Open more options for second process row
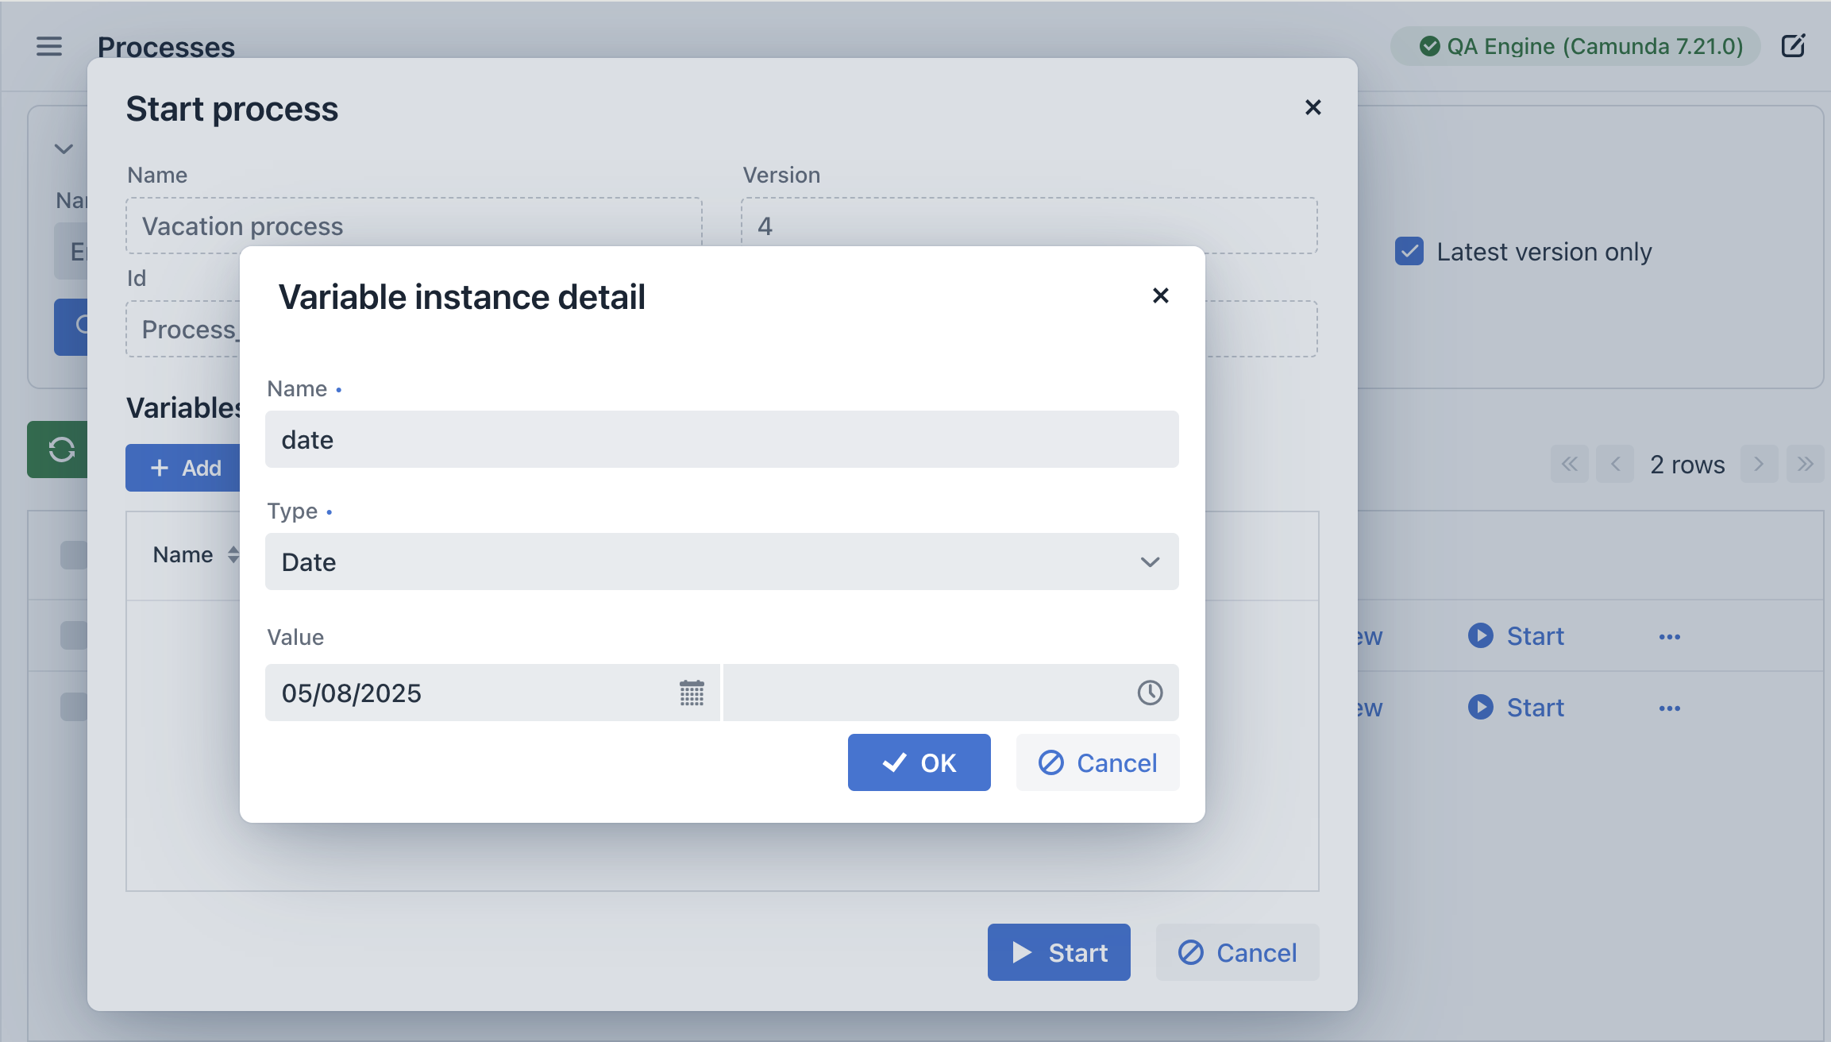The width and height of the screenshot is (1831, 1042). pyautogui.click(x=1670, y=708)
